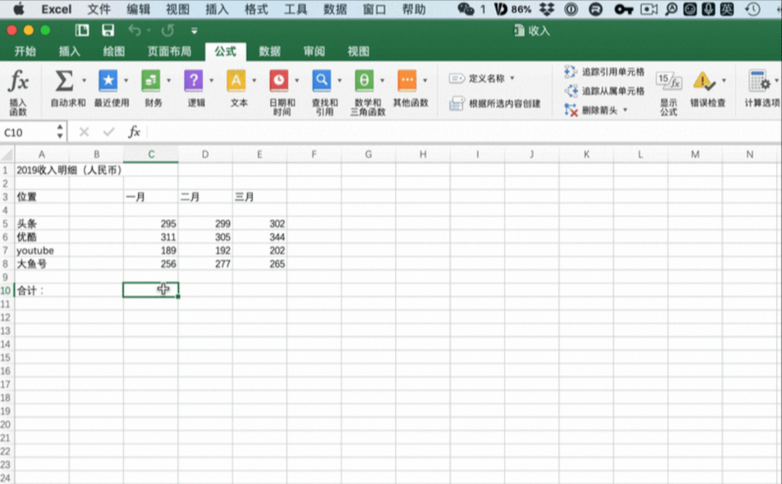
Task: Expand the Logical dropdown arrow
Action: point(212,80)
